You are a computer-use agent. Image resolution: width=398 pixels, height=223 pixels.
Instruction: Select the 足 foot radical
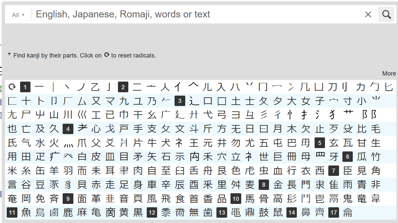pyautogui.click(x=124, y=185)
